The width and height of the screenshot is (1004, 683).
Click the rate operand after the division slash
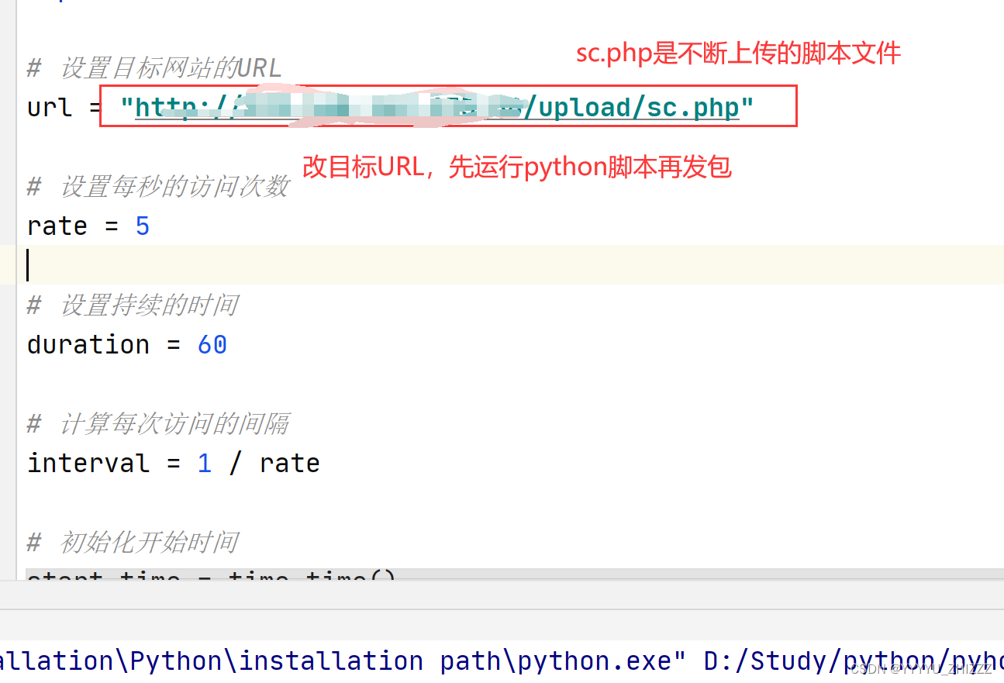[x=289, y=463]
